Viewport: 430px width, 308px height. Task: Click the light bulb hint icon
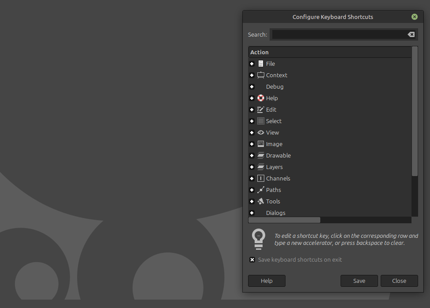(258, 239)
